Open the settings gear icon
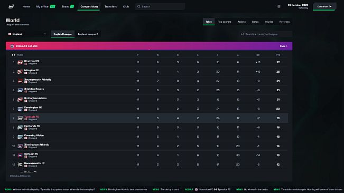This screenshot has width=344, height=193. [x=279, y=6]
